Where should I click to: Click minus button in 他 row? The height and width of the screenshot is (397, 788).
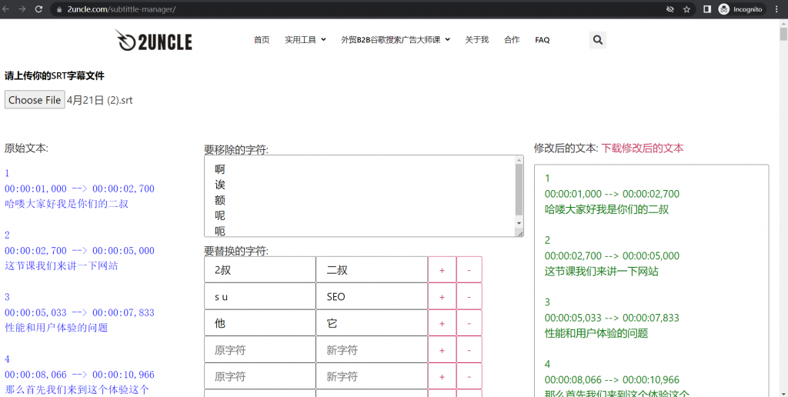[469, 323]
